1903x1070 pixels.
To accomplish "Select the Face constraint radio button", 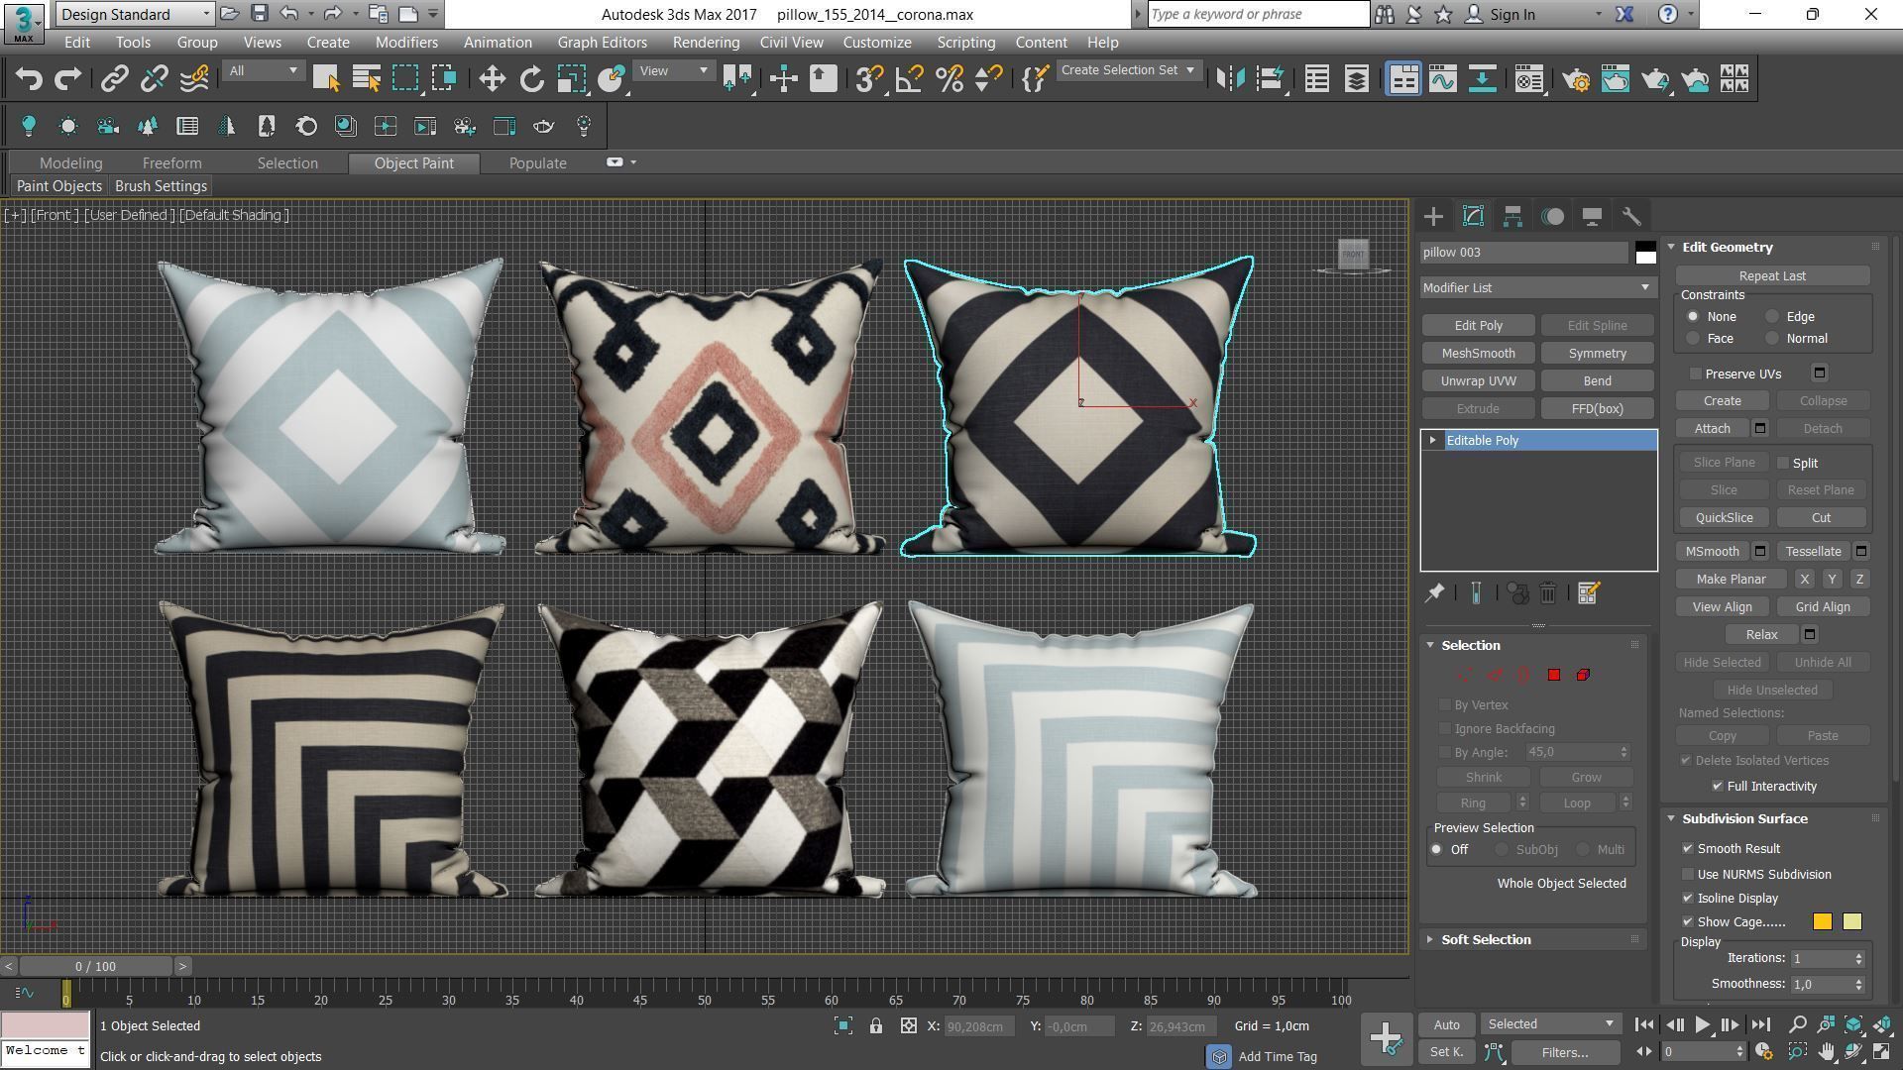I will click(x=1693, y=339).
